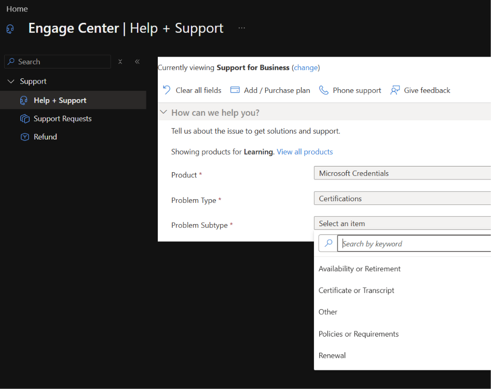Viewport: 491px width, 389px height.
Task: Click the keyword search magnifier icon
Action: 328,243
